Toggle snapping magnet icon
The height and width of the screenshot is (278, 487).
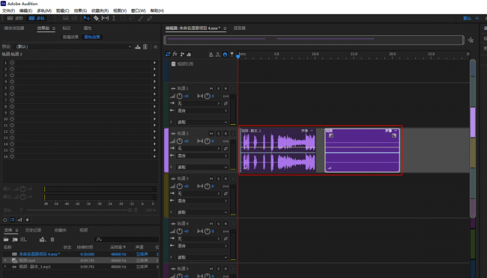225,55
